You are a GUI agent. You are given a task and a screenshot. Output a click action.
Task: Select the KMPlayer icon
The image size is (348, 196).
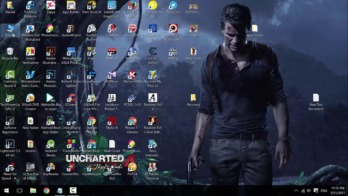112,77
